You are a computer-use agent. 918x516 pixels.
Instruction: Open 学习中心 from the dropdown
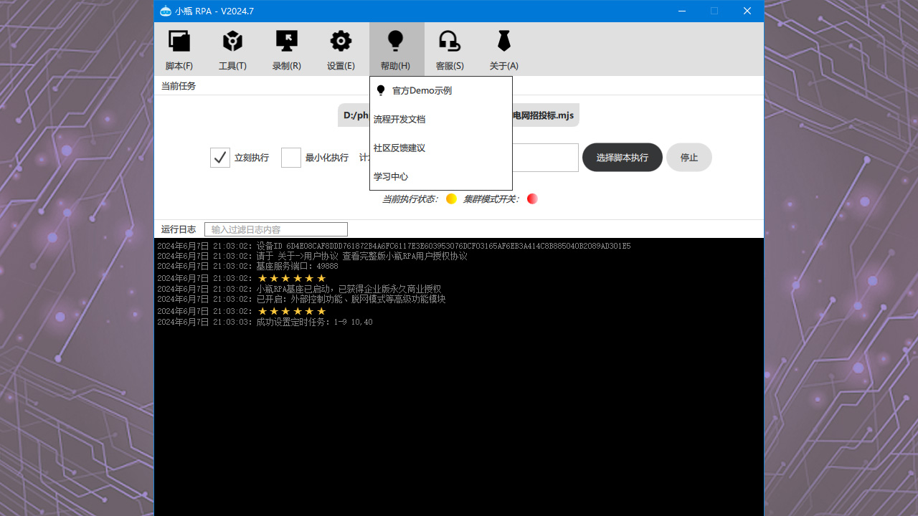pyautogui.click(x=390, y=176)
